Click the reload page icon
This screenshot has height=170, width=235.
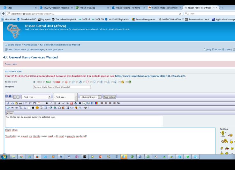[x=180, y=14]
